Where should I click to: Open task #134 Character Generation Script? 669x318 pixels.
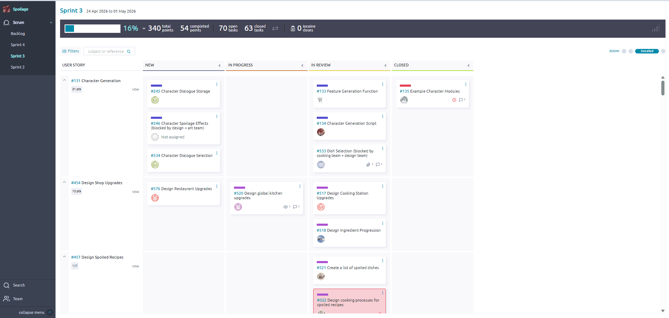coord(346,123)
